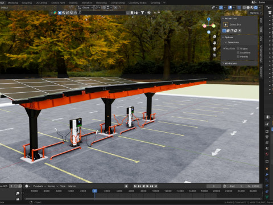273x205 pixels.
Task: Toggle viewport gizmo display button
Action: [221, 7]
